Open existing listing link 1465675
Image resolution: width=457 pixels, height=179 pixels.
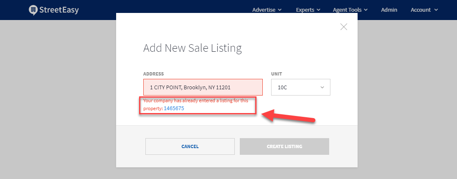174,108
